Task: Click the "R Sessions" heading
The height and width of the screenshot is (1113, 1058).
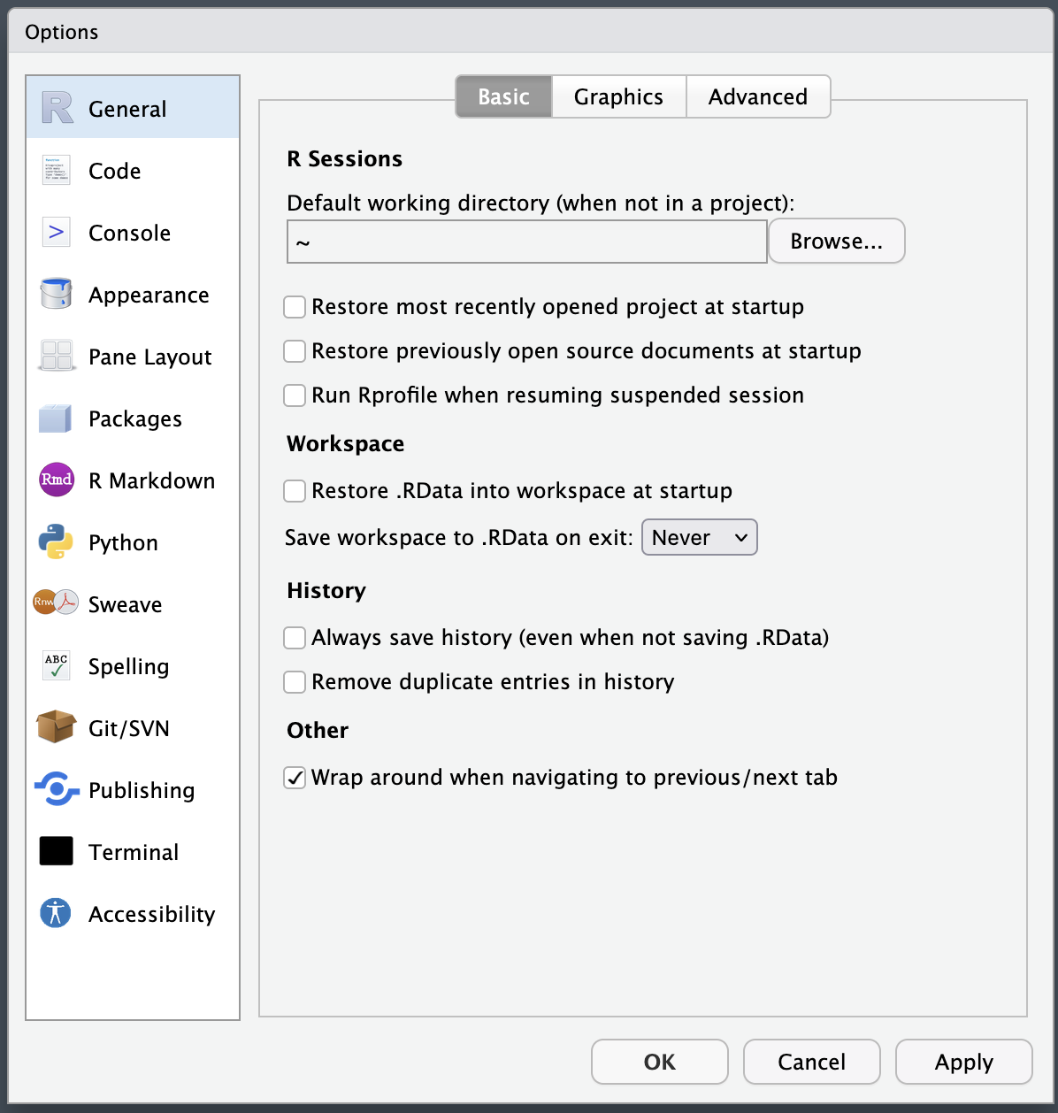Action: pos(345,158)
